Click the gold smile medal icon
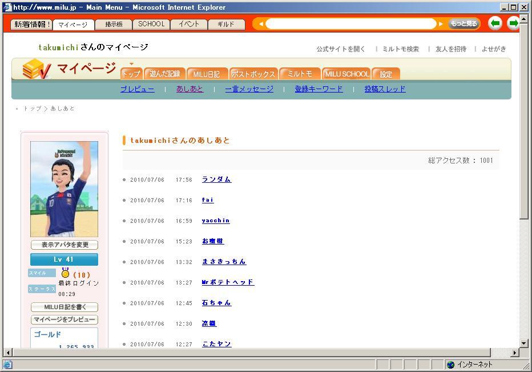This screenshot has height=372, width=532. 65,274
